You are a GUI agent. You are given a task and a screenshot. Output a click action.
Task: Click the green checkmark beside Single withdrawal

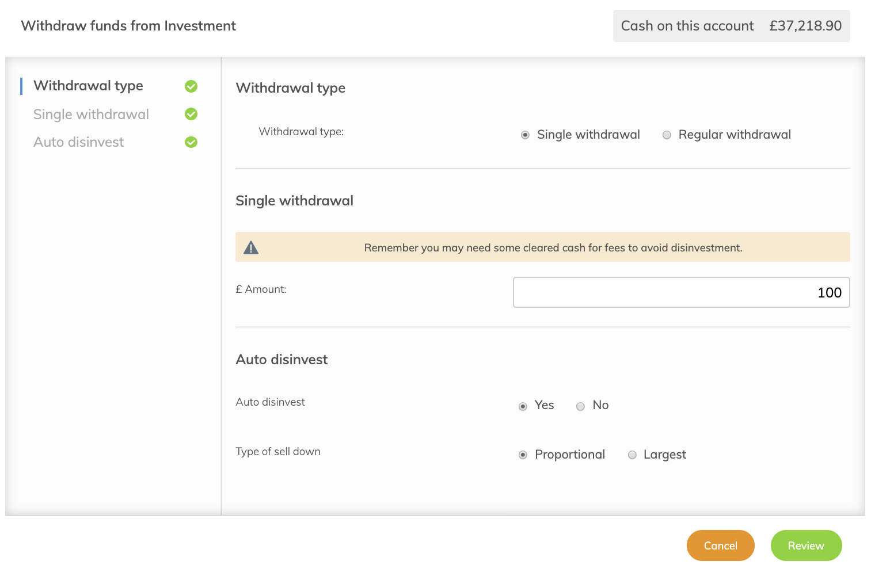tap(191, 114)
